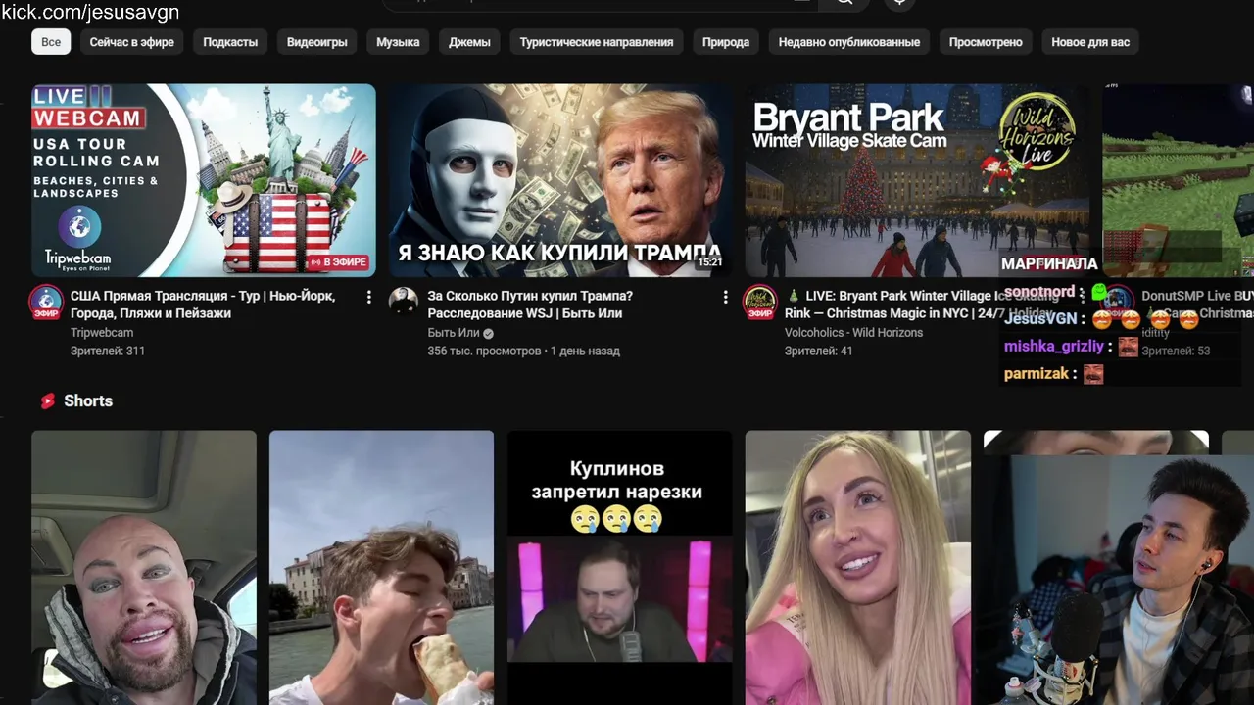Open title За Сколько Путин купил Трампа
This screenshot has width=1254, height=705.
click(x=530, y=305)
